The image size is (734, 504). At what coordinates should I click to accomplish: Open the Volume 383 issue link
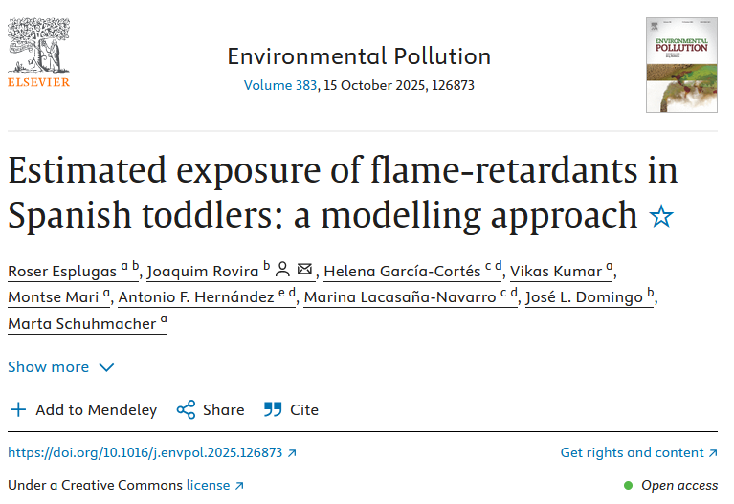(x=279, y=85)
